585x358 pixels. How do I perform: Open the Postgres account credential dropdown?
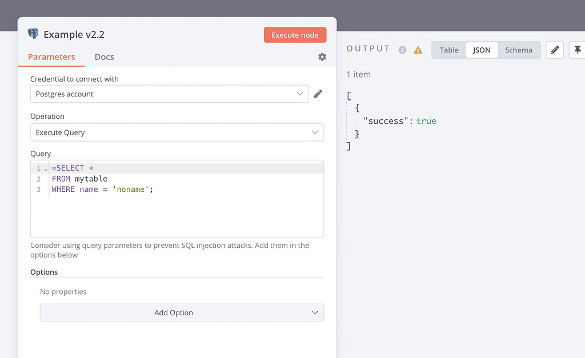(x=169, y=94)
